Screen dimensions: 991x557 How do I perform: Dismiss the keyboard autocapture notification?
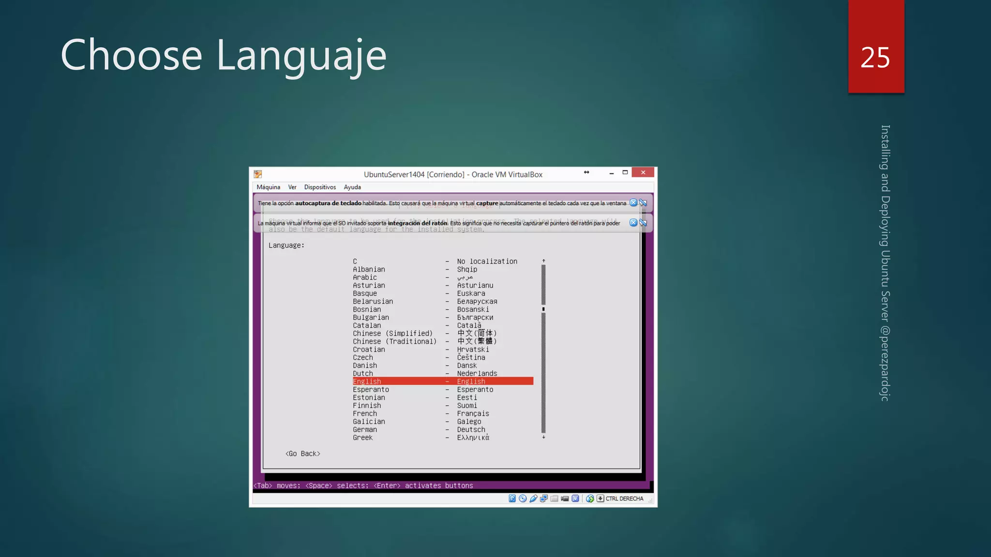(x=633, y=203)
